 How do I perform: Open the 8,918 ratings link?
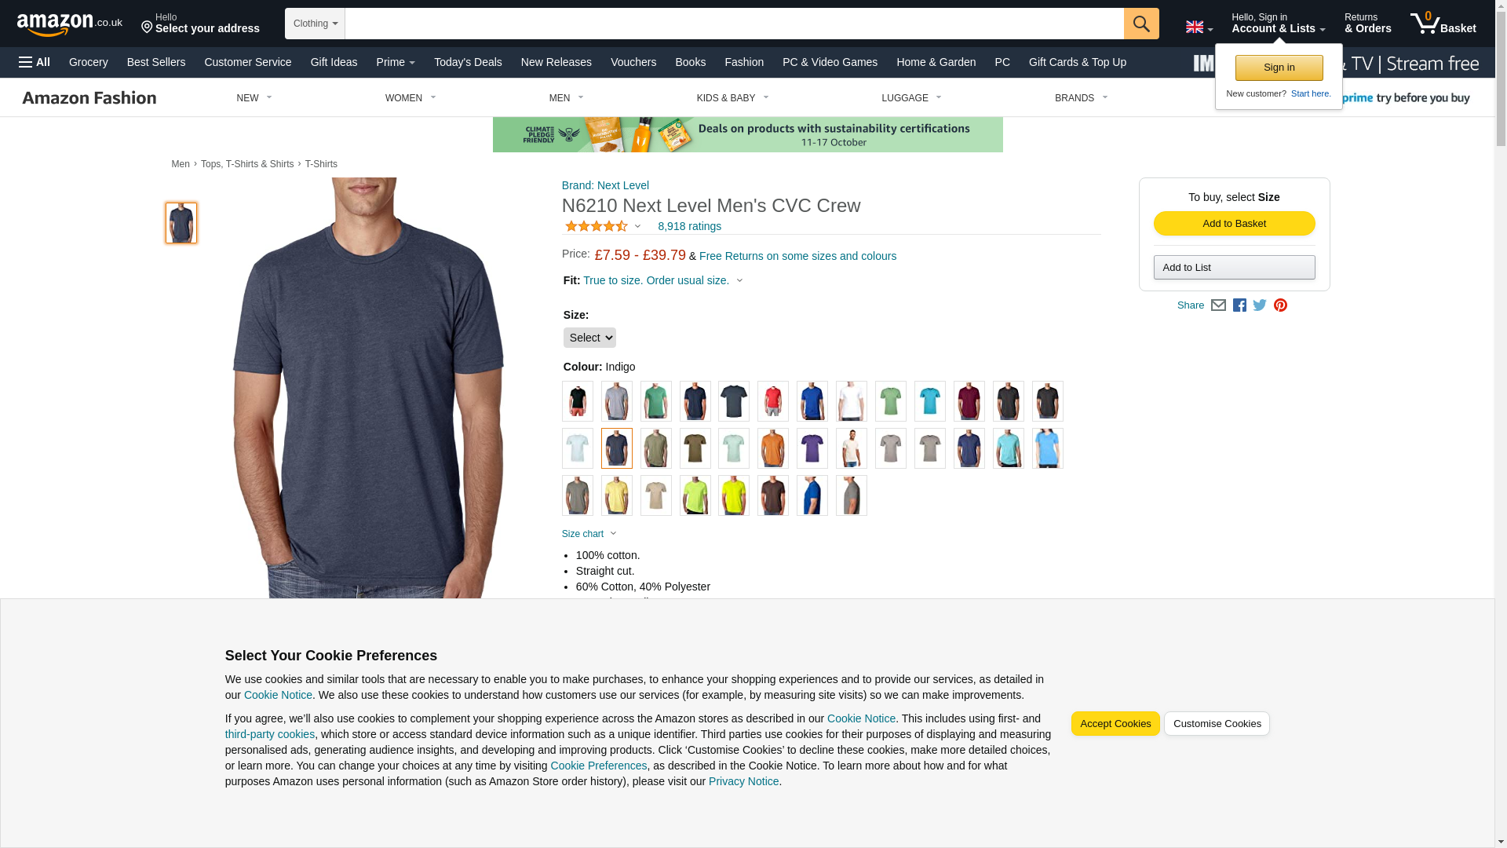[689, 226]
